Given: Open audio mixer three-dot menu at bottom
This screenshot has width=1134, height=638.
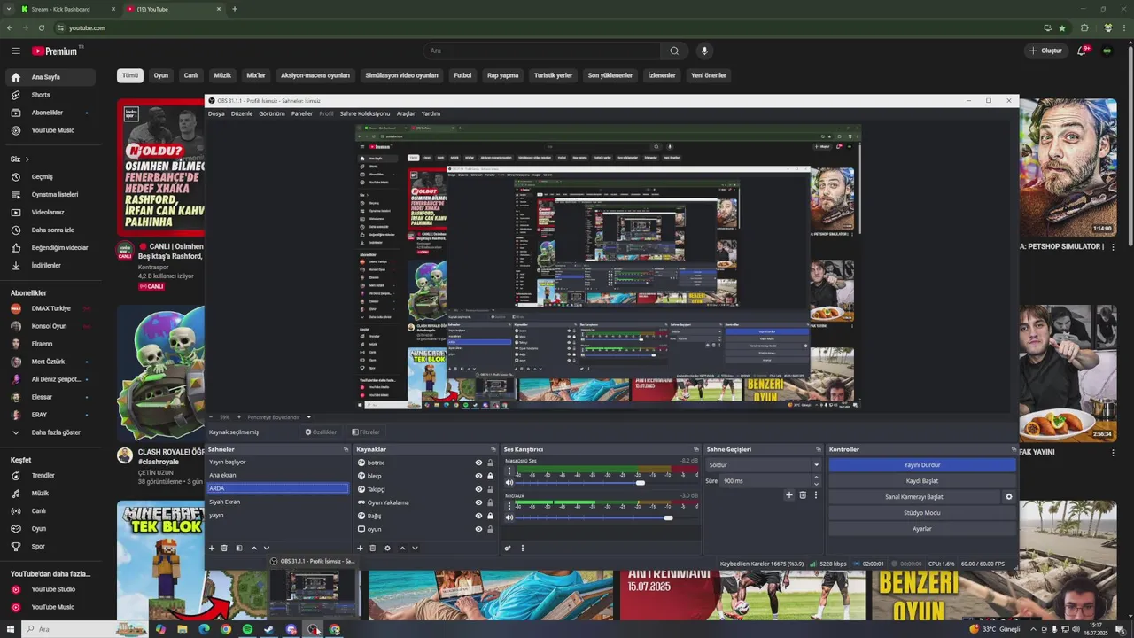Looking at the screenshot, I should click(x=522, y=548).
